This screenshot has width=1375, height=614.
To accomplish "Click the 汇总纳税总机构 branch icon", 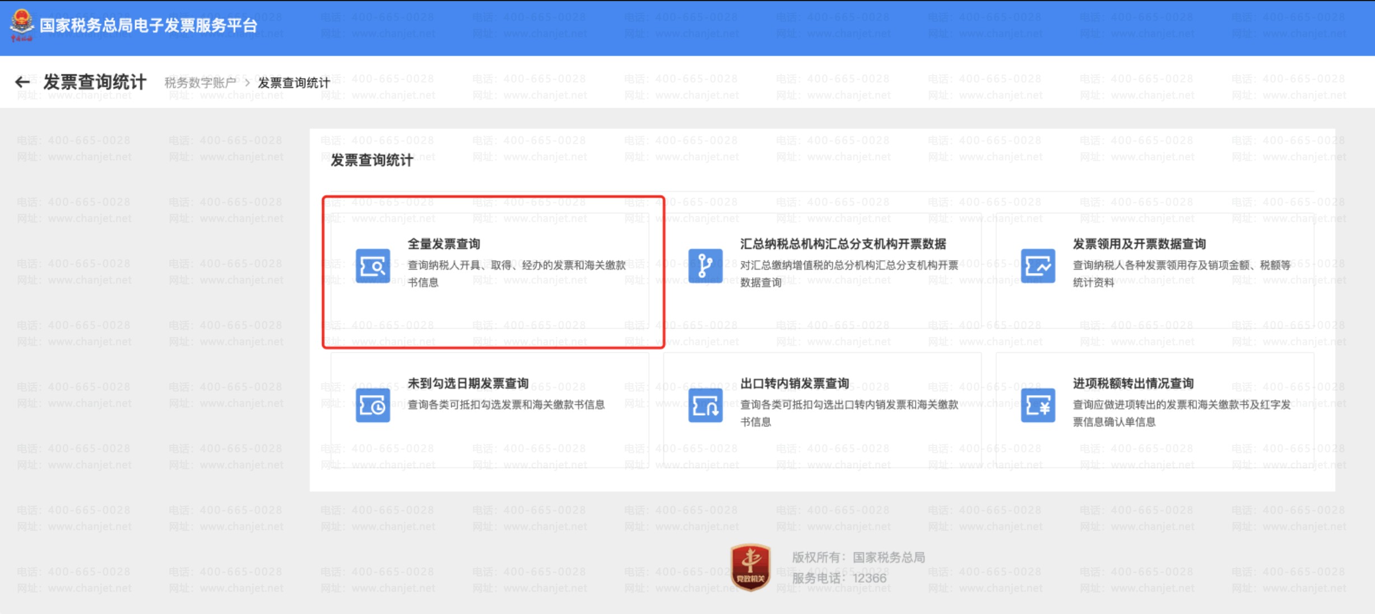I will (705, 266).
